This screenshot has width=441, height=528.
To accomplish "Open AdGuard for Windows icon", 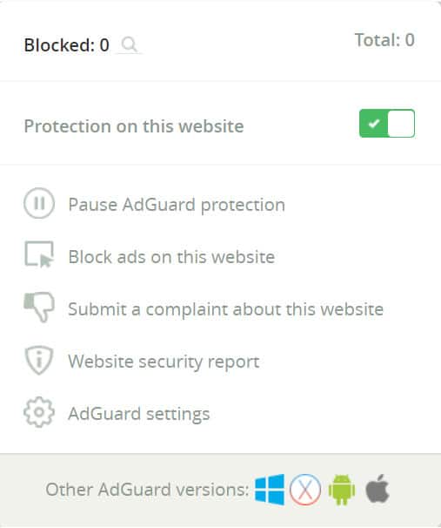I will tap(270, 490).
